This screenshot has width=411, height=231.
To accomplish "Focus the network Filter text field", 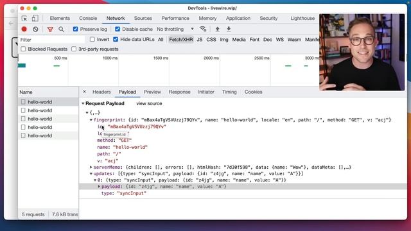I will [53, 40].
